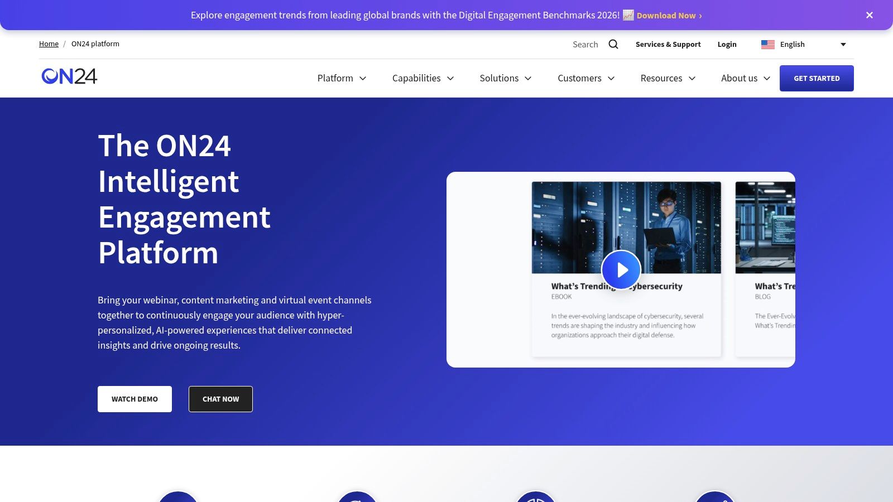This screenshot has width=893, height=502.
Task: Close the announcement banner
Action: (x=870, y=15)
